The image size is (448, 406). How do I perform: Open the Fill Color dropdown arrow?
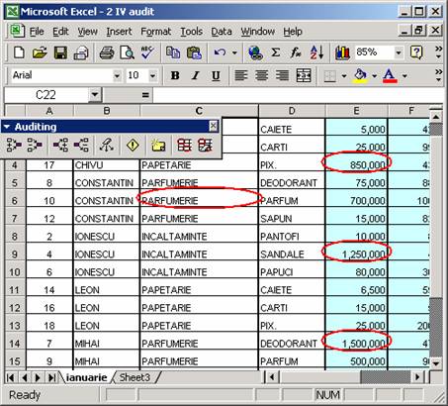[x=375, y=76]
